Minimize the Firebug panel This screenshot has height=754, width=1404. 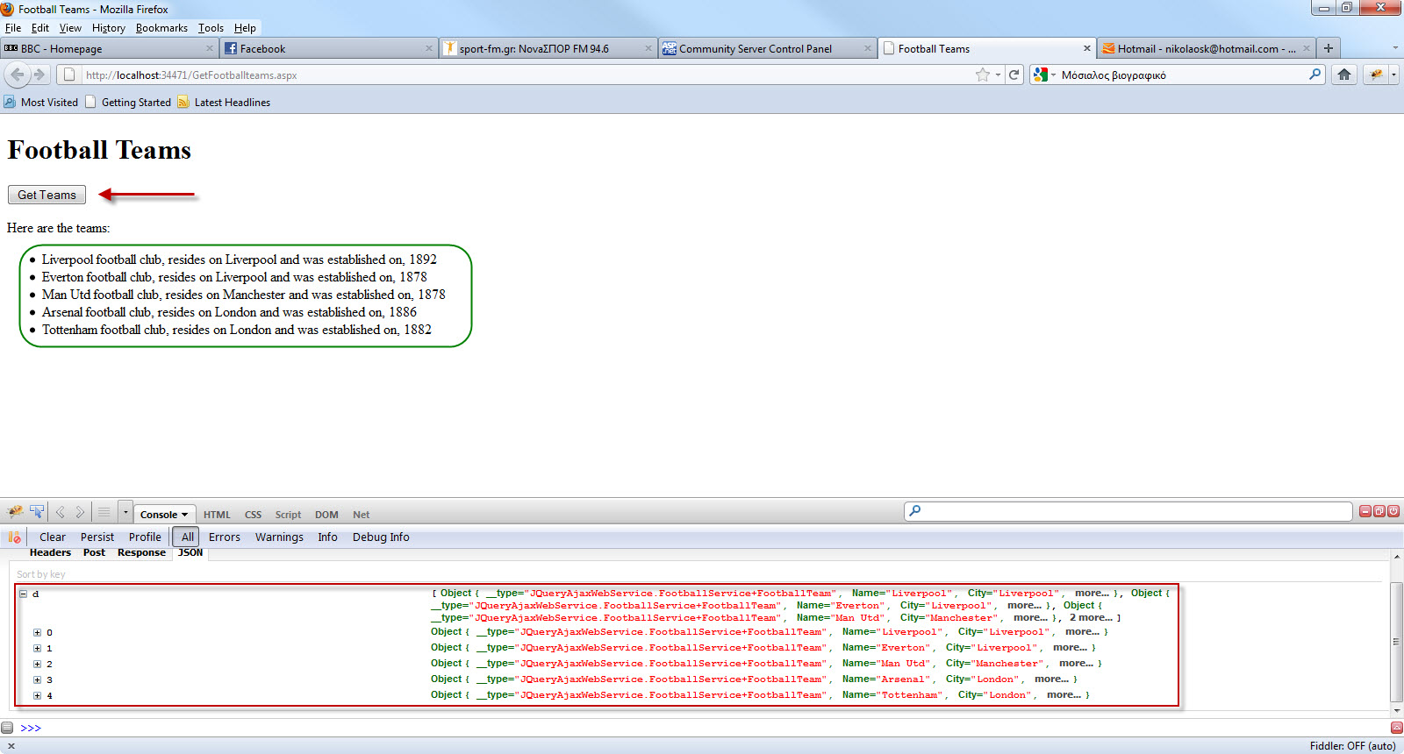(x=1365, y=511)
